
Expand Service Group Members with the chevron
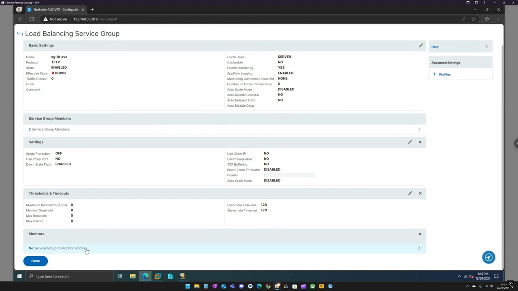click(419, 129)
